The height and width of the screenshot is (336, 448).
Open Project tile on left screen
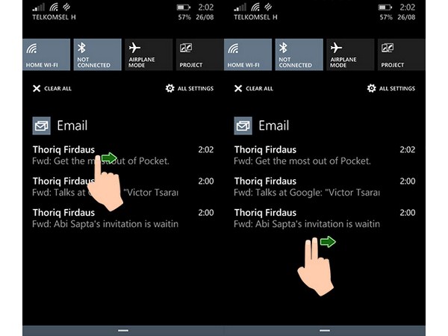[x=198, y=55]
